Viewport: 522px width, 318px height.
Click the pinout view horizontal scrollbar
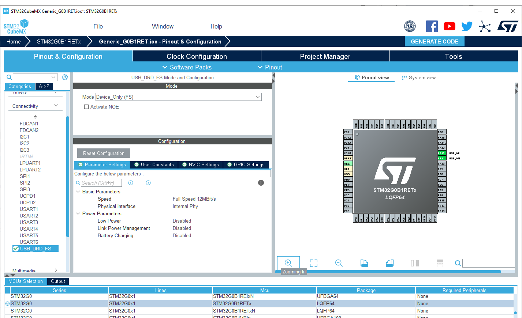(x=388, y=272)
